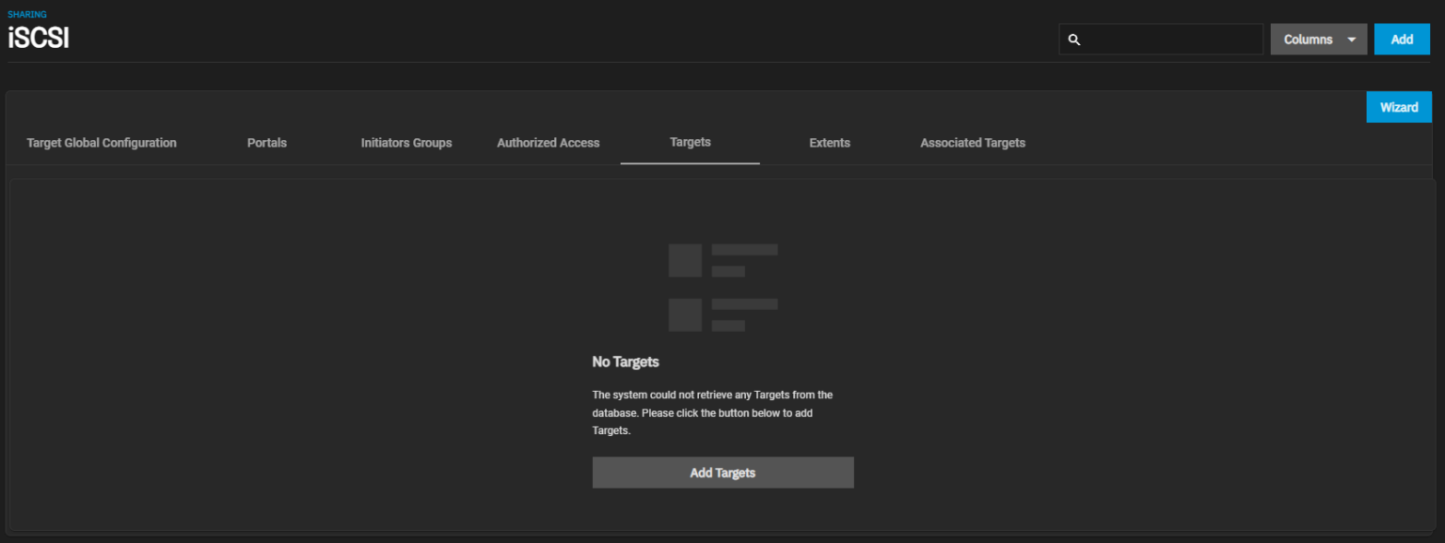Click the iSCSI page title
This screenshot has width=1445, height=543.
(x=37, y=38)
